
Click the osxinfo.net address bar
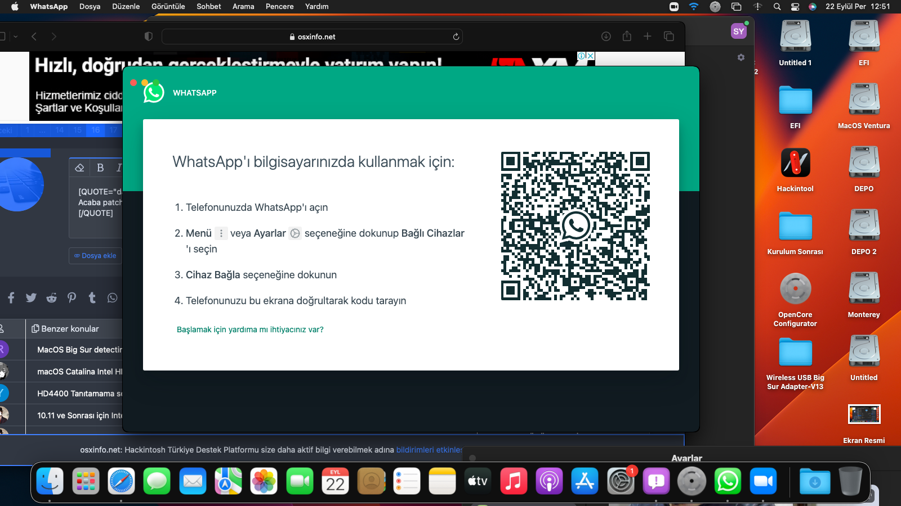pos(312,37)
